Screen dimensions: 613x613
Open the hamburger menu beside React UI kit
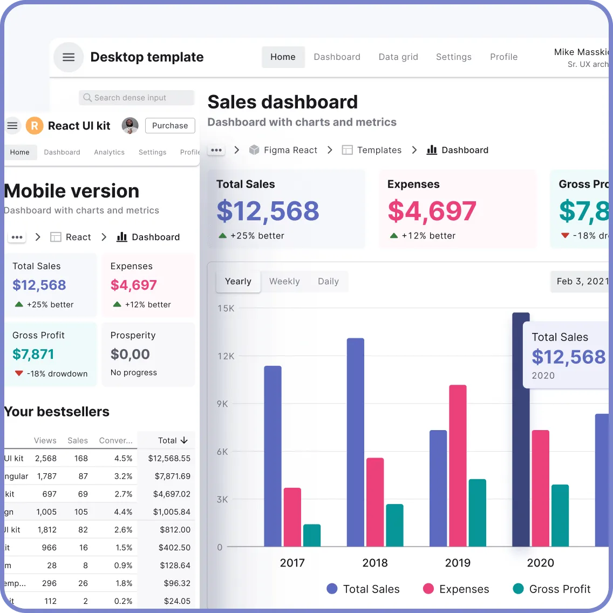[x=12, y=125]
